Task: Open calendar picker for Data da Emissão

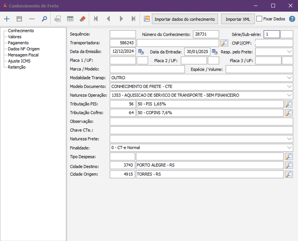Action: click(x=141, y=52)
